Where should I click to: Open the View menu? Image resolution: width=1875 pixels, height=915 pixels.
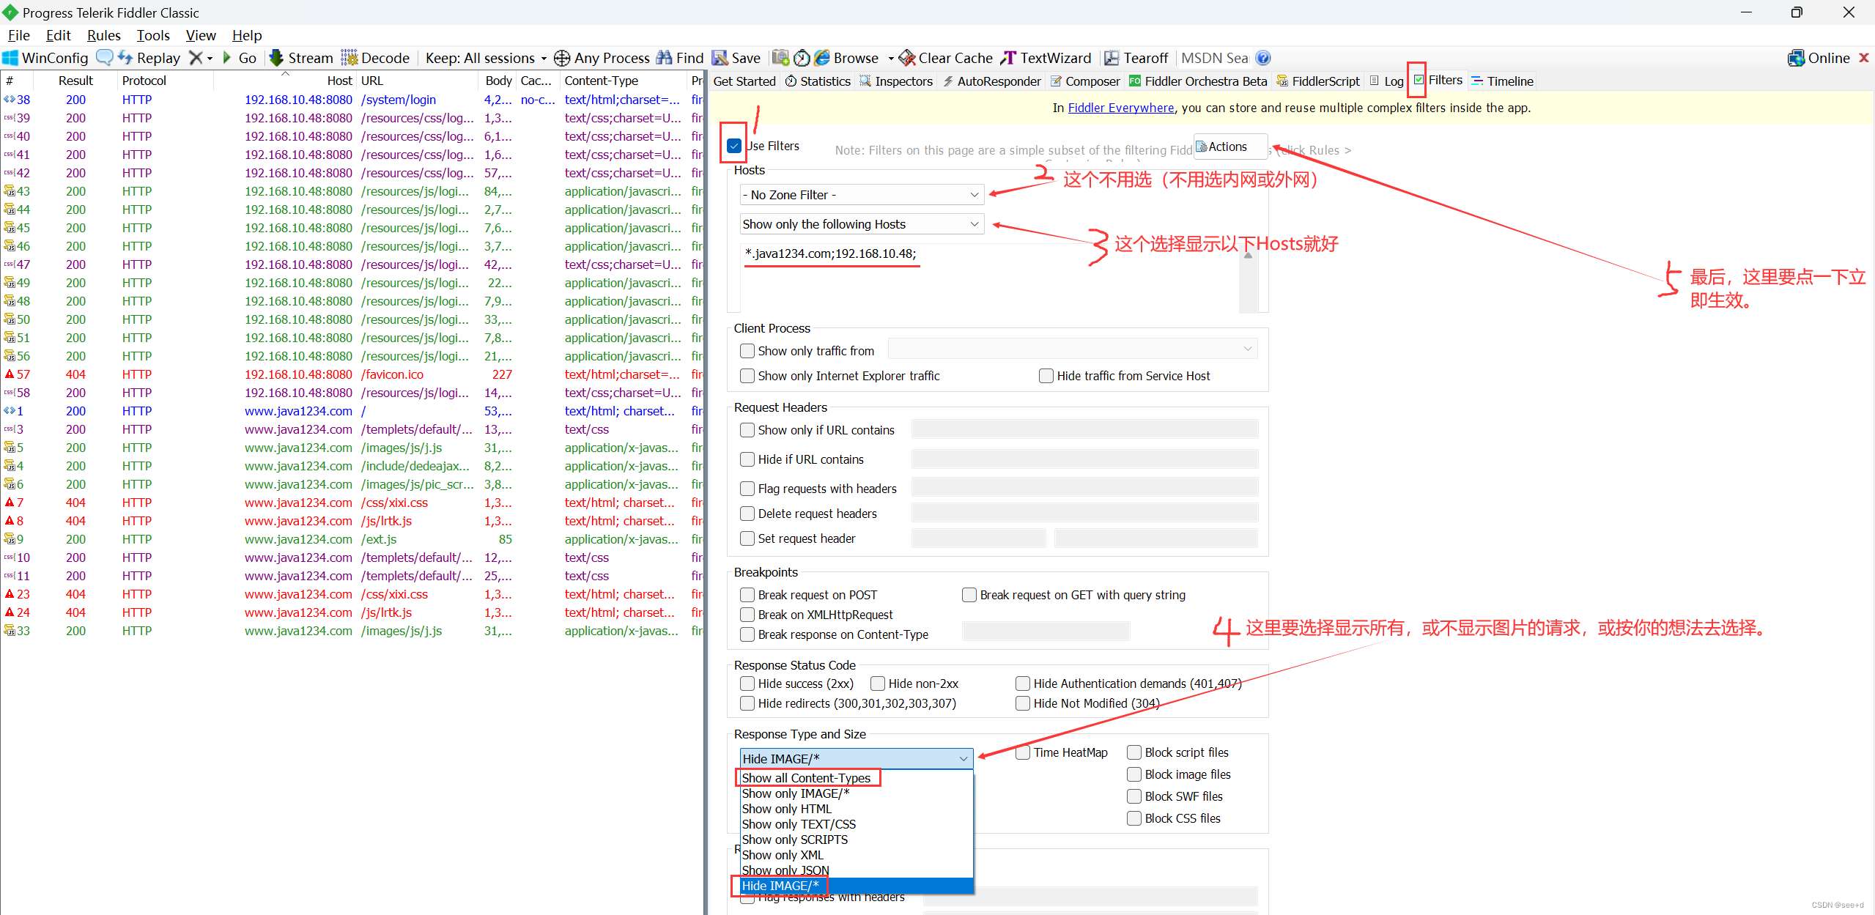[x=201, y=35]
